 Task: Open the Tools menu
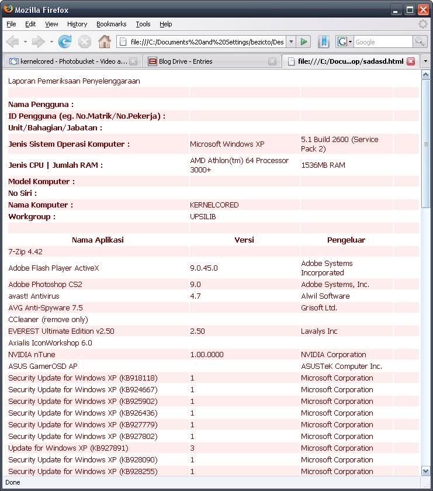tap(143, 24)
